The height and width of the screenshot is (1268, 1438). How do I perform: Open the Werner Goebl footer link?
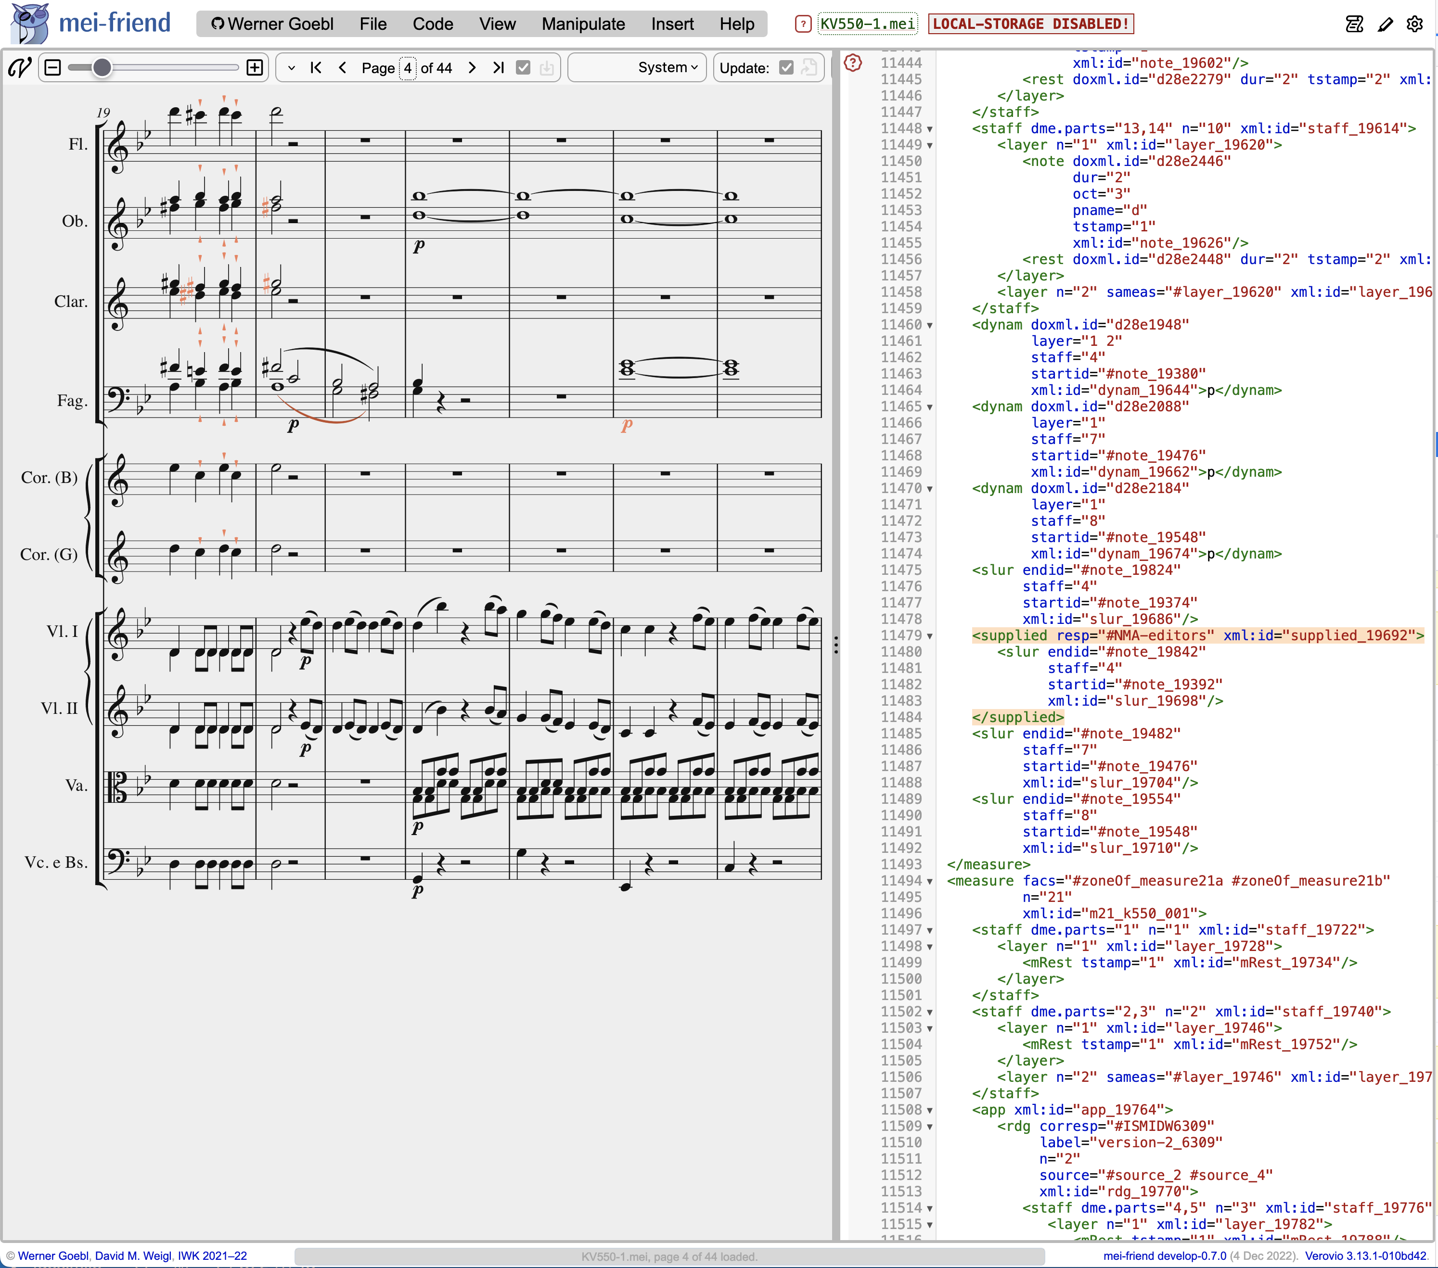[53, 1255]
